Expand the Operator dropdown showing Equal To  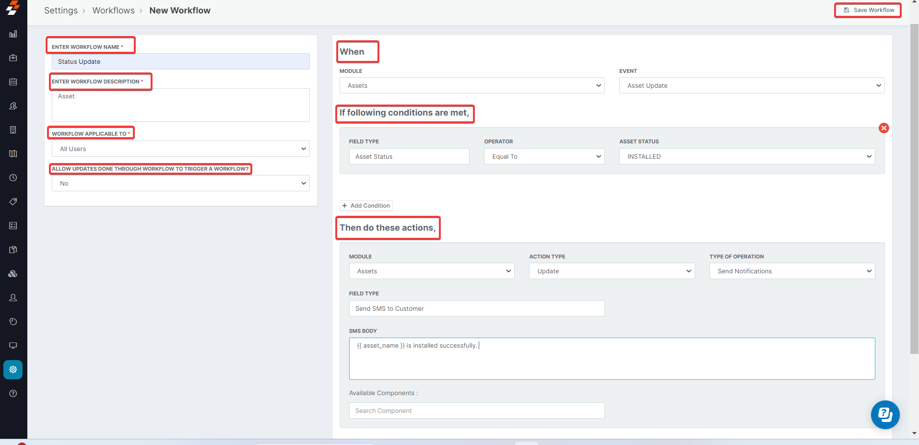point(544,157)
